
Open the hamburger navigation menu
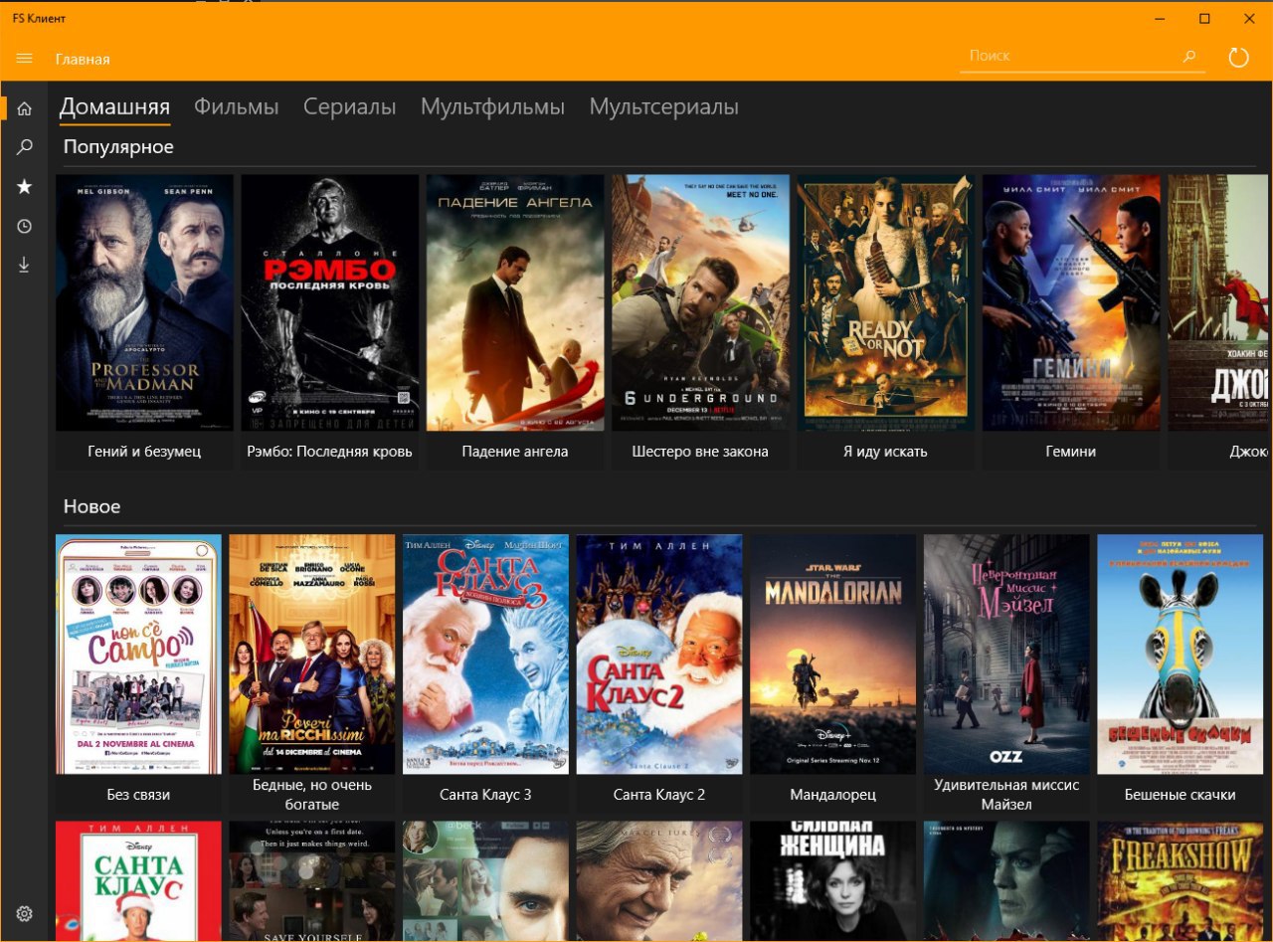25,59
